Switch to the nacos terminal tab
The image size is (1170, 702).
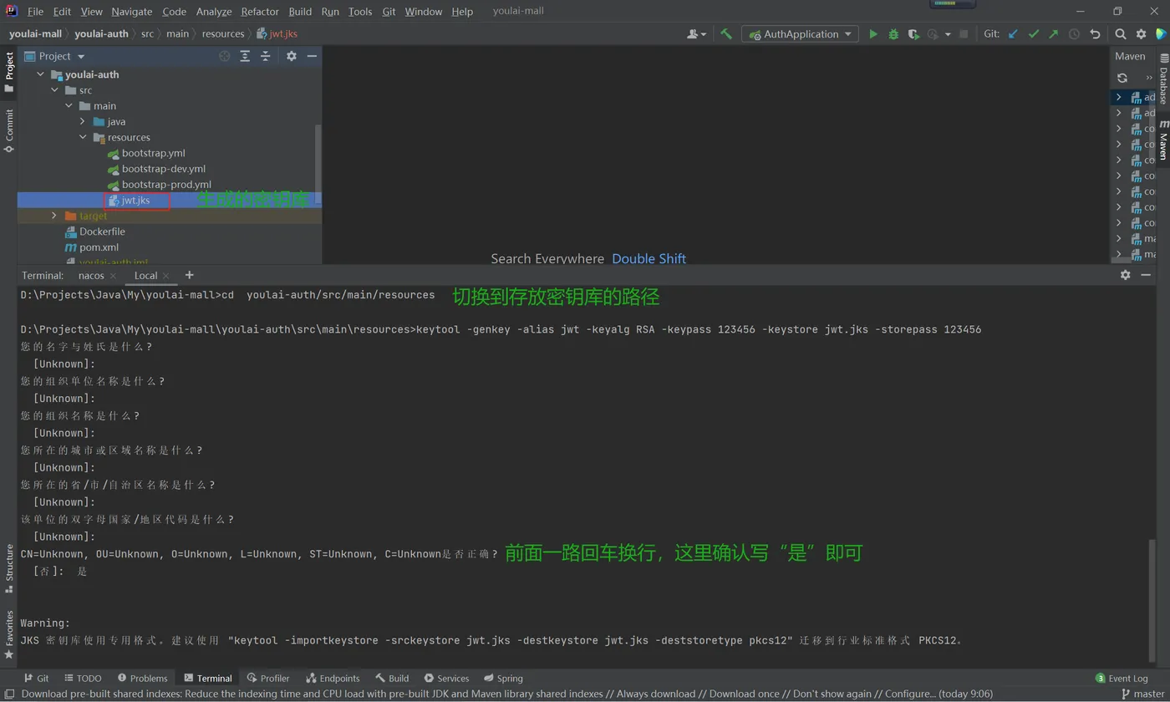[91, 276]
